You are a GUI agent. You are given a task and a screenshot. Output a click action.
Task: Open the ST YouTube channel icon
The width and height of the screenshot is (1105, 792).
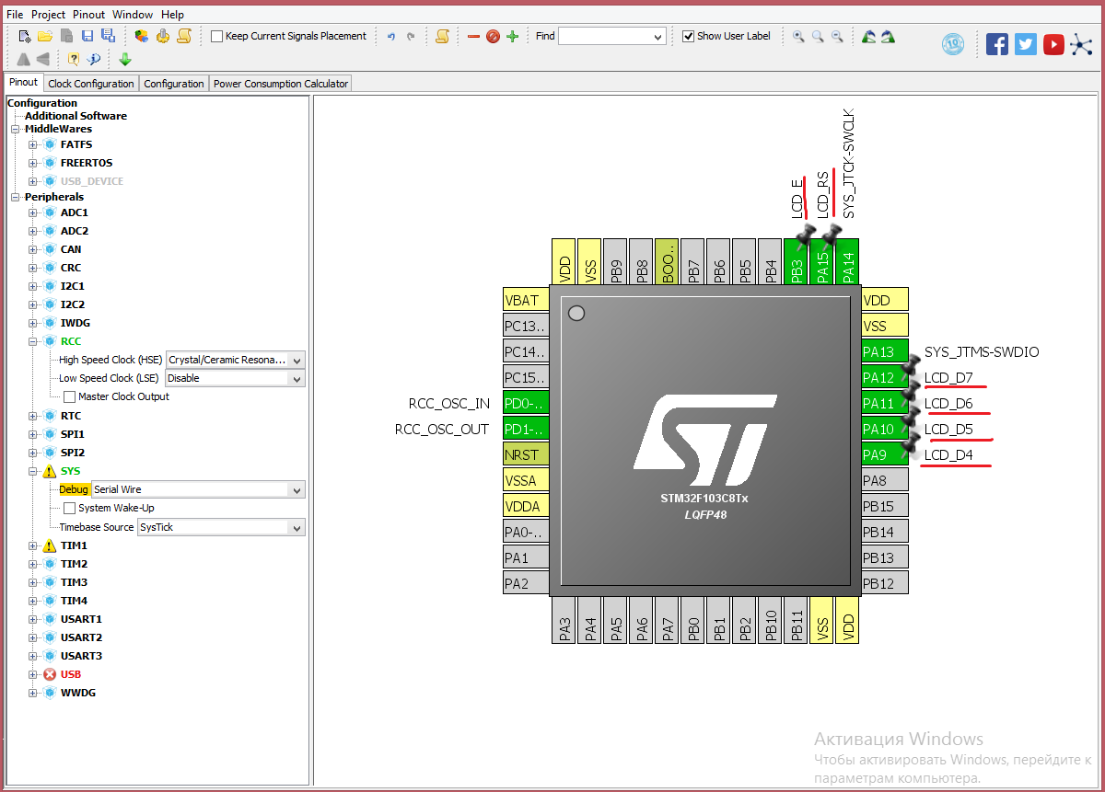[1054, 43]
